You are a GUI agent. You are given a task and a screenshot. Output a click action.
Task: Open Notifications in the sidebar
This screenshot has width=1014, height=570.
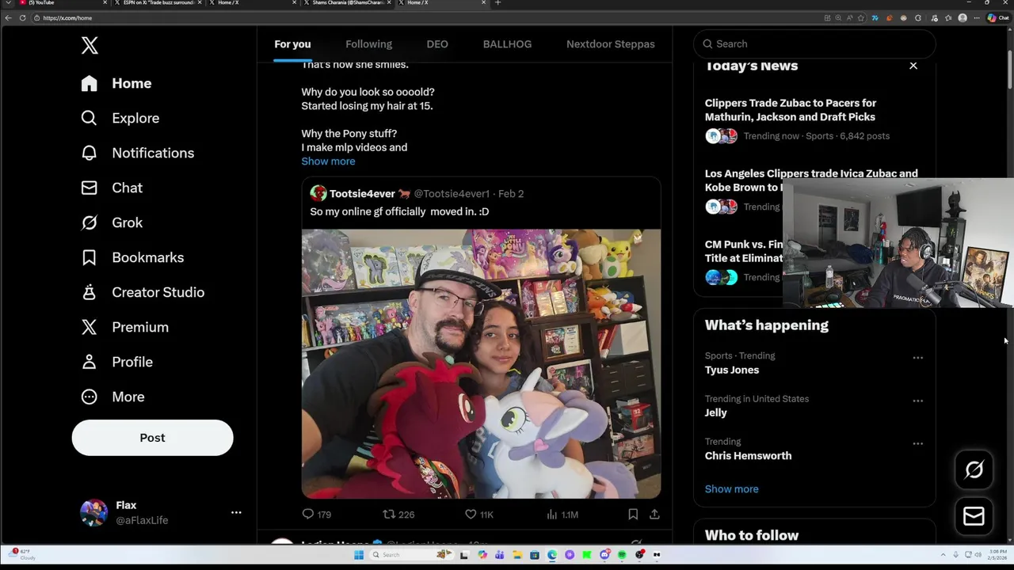coord(137,153)
